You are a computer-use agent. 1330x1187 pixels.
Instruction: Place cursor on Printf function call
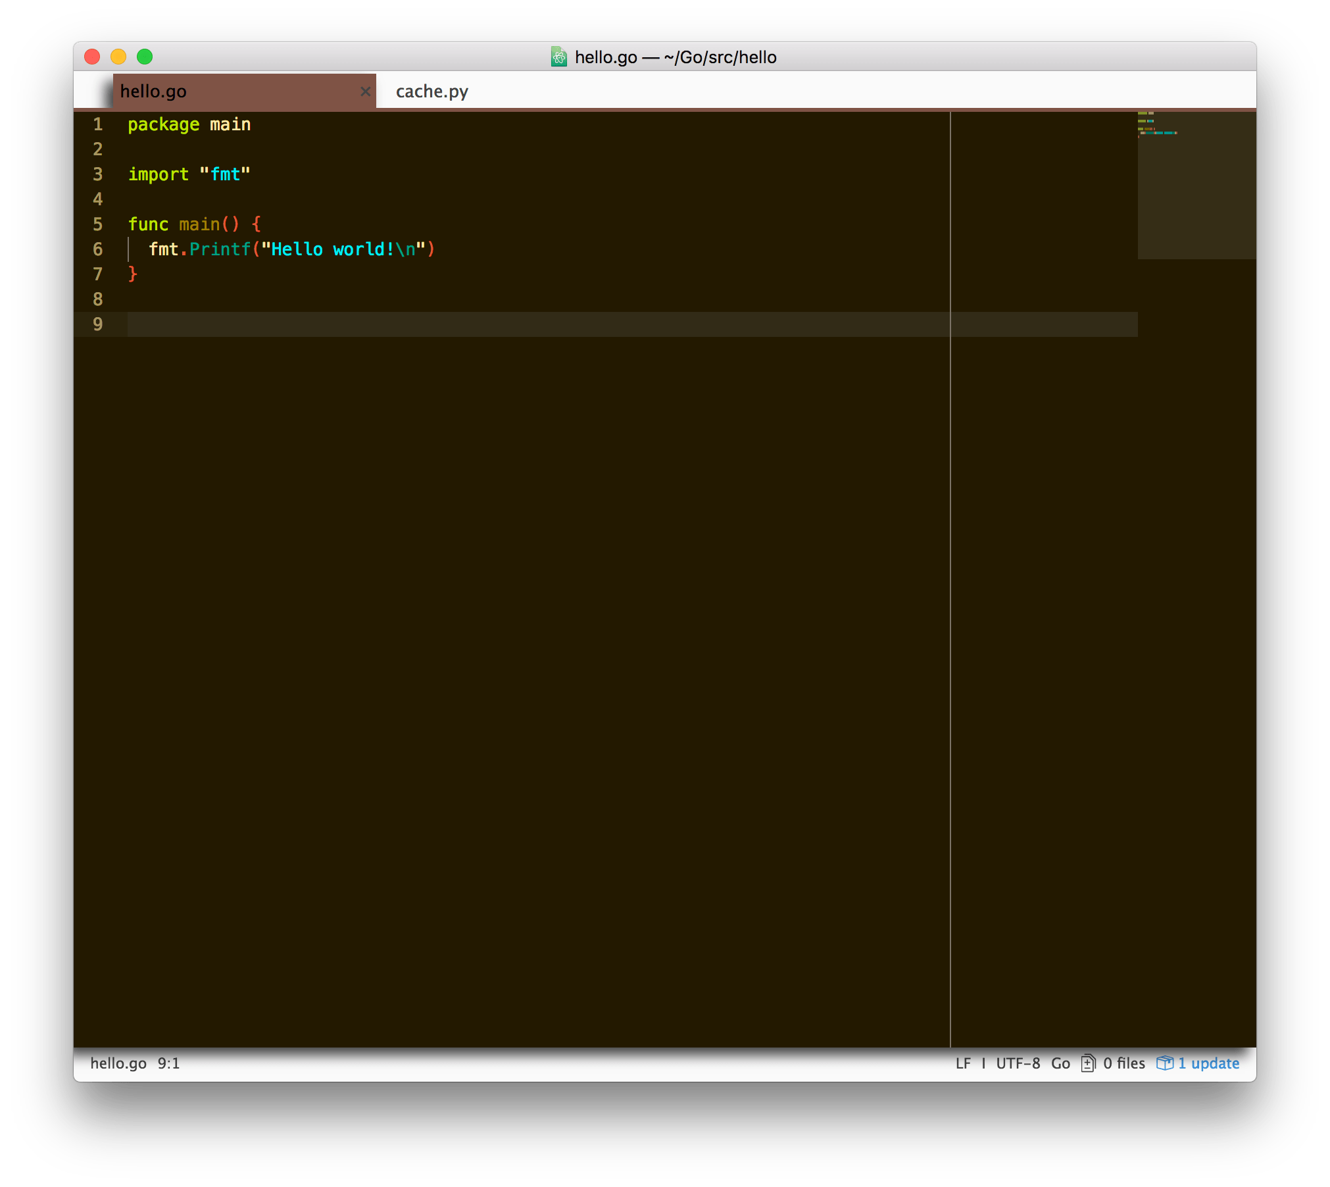click(220, 249)
